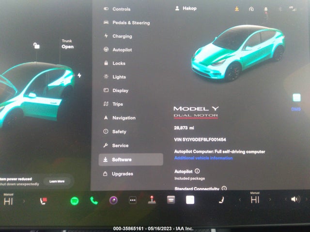Viewport: 310px width, 232px height.
Task: Open Navigation settings
Action: tap(120, 118)
